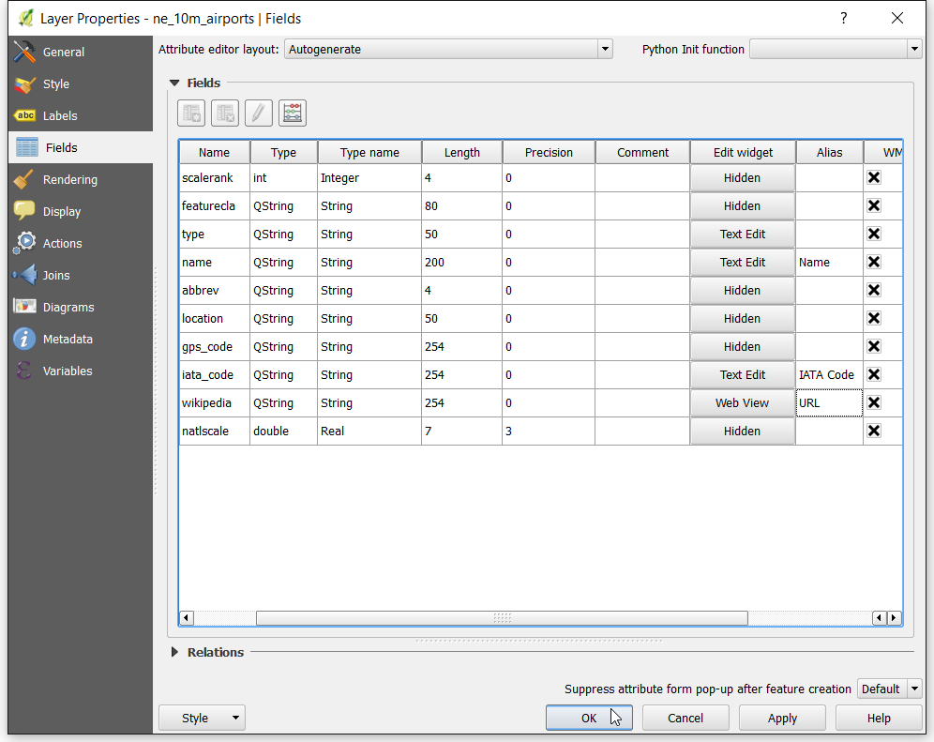The height and width of the screenshot is (742, 934).
Task: Click the horizontal scrollbar of fields table
Action: point(502,618)
